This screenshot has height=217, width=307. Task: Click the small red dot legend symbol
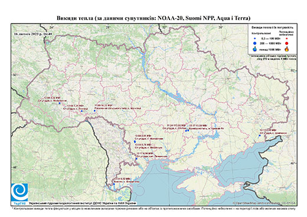click(286, 39)
